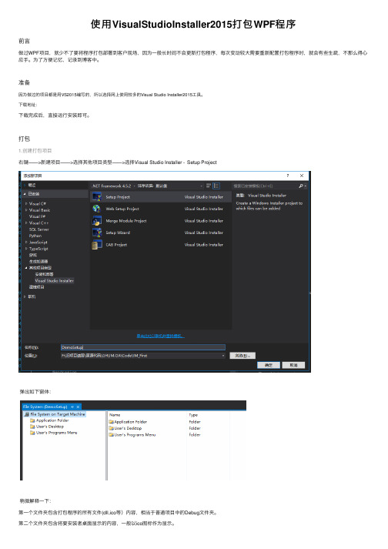The height and width of the screenshot is (549, 388).
Task: Click User's Desktop folder icon in the list pane
Action: (112, 429)
